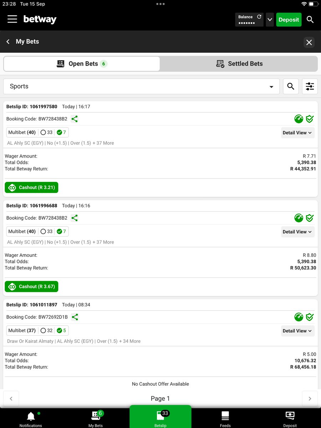The height and width of the screenshot is (428, 321).
Task: Click the Page 1 indicator
Action: [x=160, y=399]
